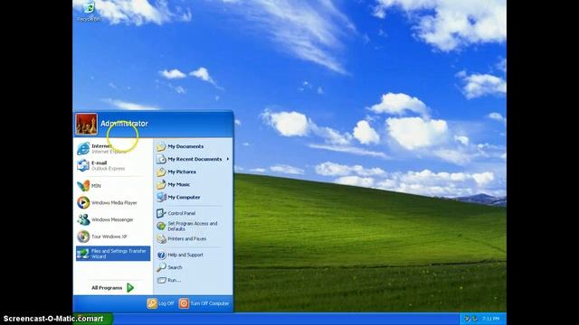Viewport: 579px width, 325px height.
Task: Click the Tour Windows XP icon
Action: (83, 237)
